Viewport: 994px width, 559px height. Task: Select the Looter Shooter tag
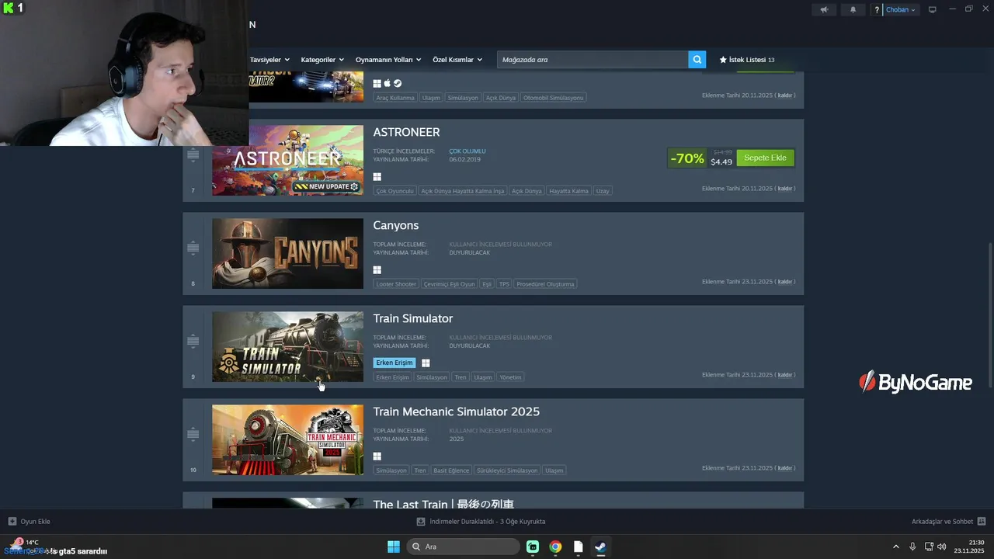tap(396, 284)
